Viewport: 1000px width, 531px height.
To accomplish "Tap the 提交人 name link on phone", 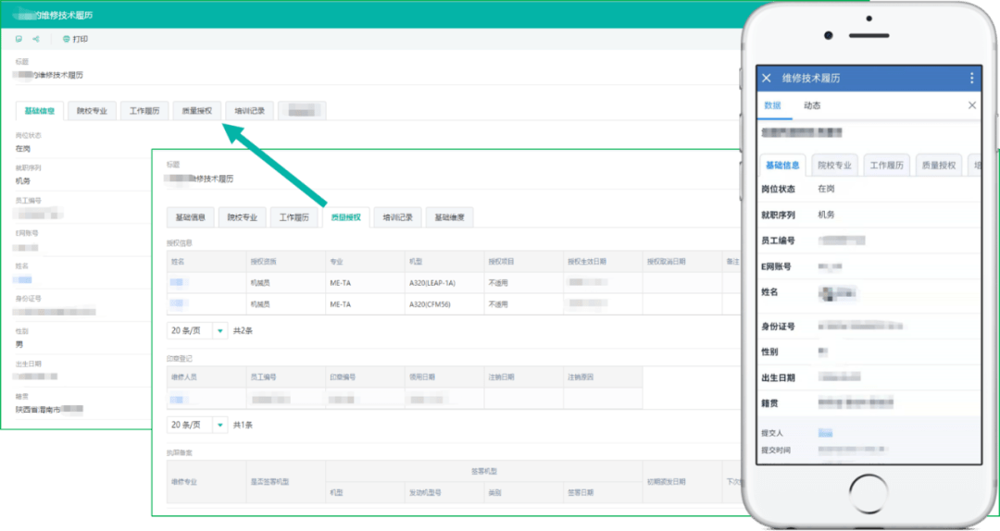I will coord(825,433).
